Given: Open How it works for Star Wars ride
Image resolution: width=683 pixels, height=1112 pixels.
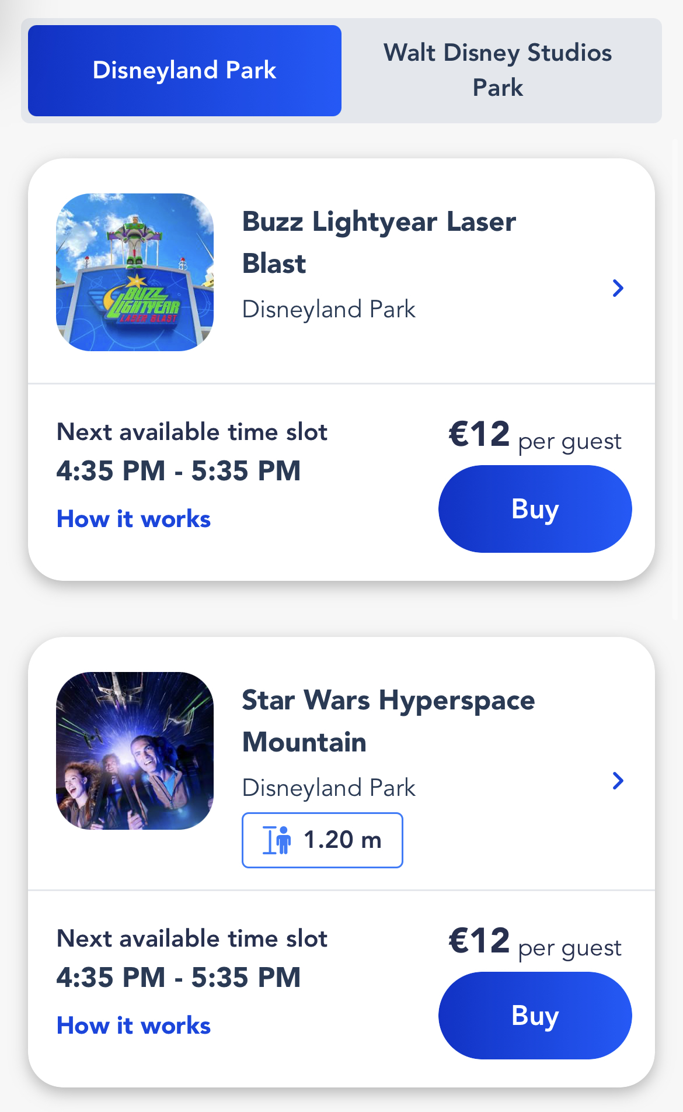Looking at the screenshot, I should (134, 1026).
